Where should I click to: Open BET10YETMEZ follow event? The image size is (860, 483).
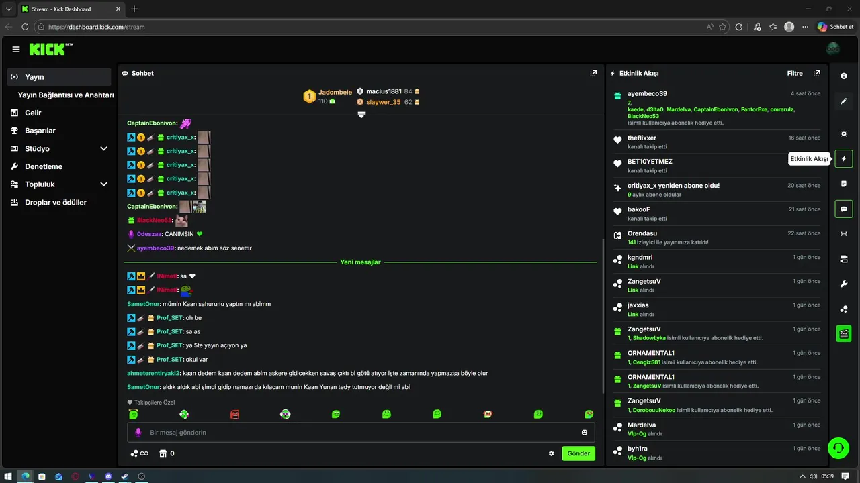click(x=718, y=166)
